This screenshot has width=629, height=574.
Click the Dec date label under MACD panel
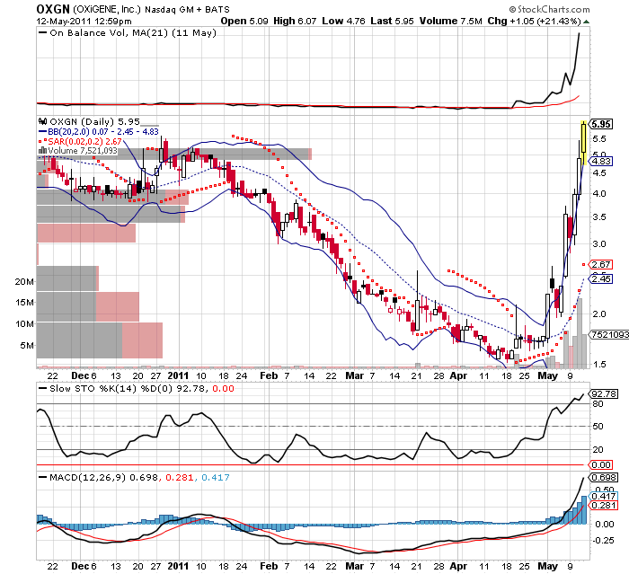pos(80,566)
